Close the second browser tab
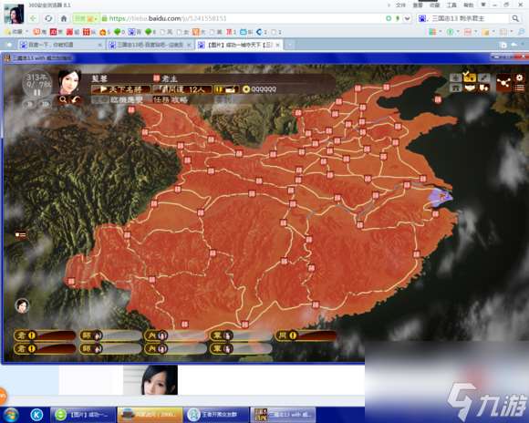This screenshot has height=423, width=529. click(x=190, y=45)
